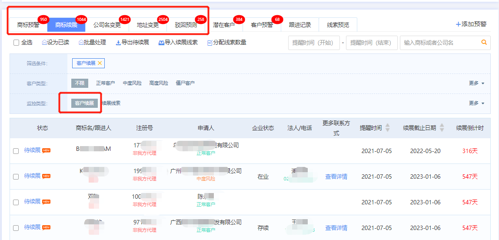The width and height of the screenshot is (499, 240).
Task: Check the 广西 company row checkbox
Action: (16, 228)
